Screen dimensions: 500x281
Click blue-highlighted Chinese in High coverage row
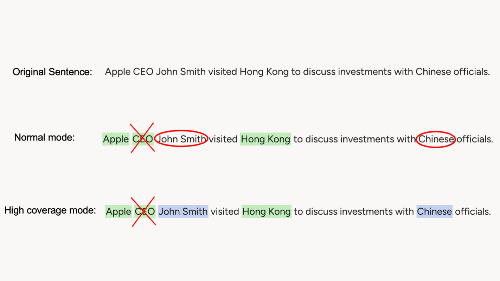tap(434, 211)
